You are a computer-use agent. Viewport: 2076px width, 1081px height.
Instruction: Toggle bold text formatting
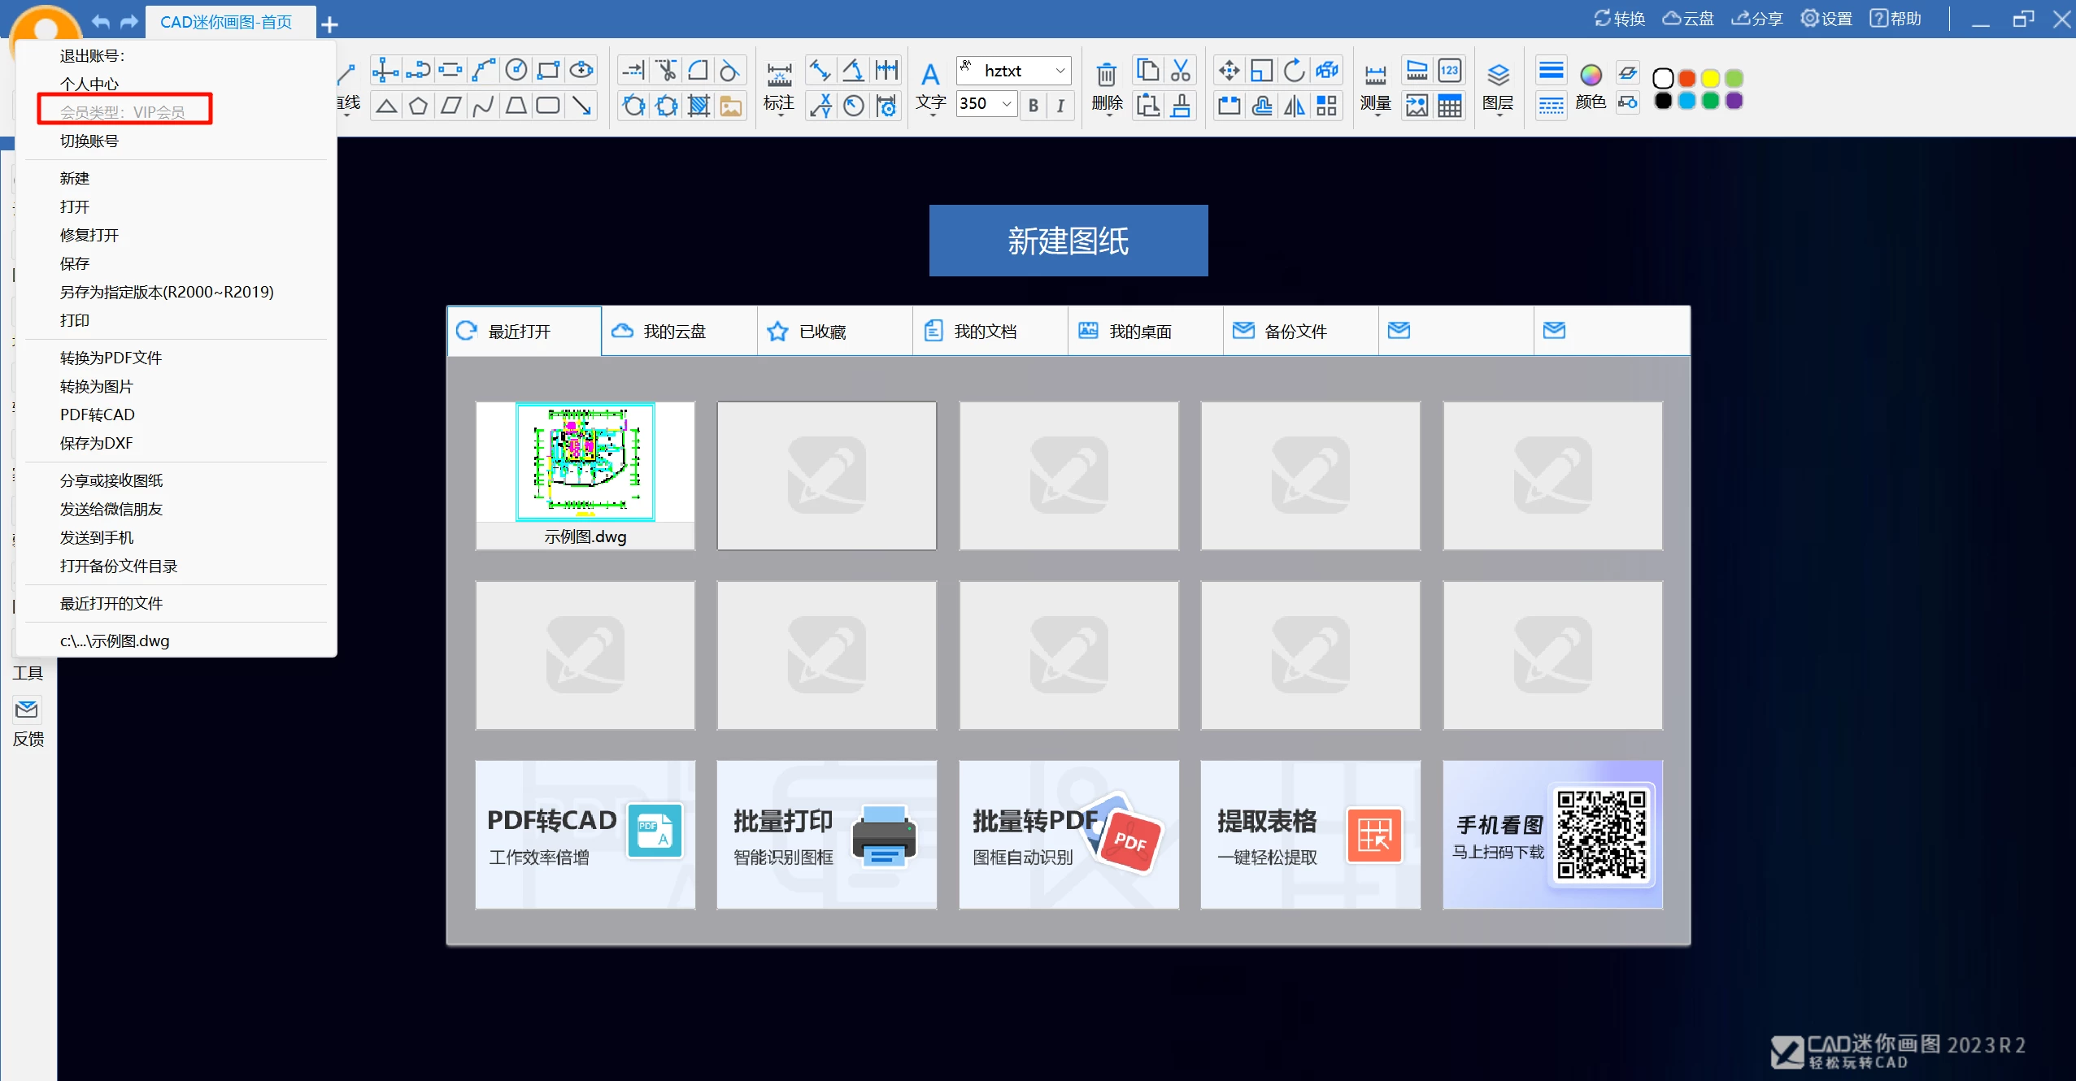(x=1033, y=105)
